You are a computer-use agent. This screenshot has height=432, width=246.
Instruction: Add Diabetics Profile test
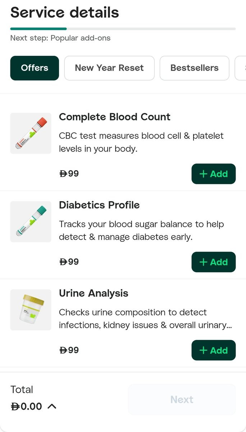[x=213, y=262]
